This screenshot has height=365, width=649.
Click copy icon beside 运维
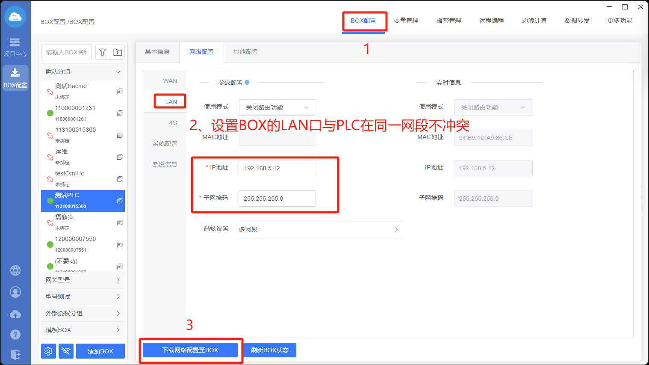[120, 157]
